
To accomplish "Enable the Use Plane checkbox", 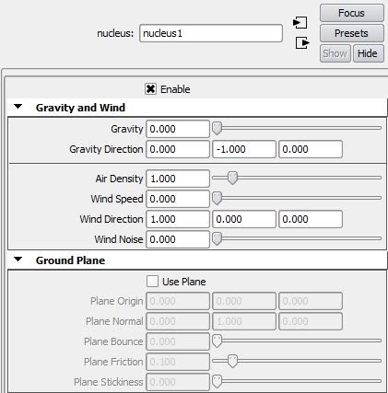I will point(152,282).
